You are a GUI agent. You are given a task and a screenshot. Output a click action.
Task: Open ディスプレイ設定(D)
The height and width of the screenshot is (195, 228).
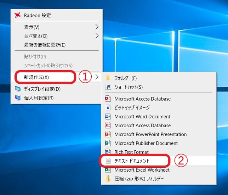tap(57, 89)
